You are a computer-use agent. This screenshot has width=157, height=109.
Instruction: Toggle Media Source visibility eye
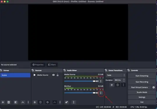coord(53,75)
